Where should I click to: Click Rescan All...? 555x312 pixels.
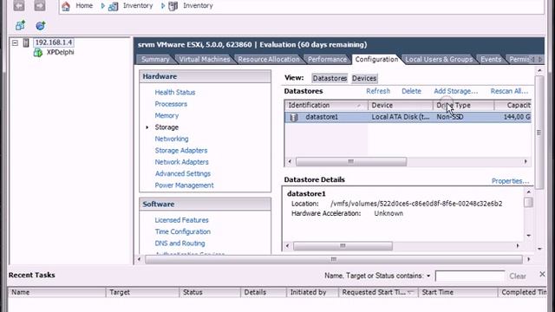coord(509,91)
